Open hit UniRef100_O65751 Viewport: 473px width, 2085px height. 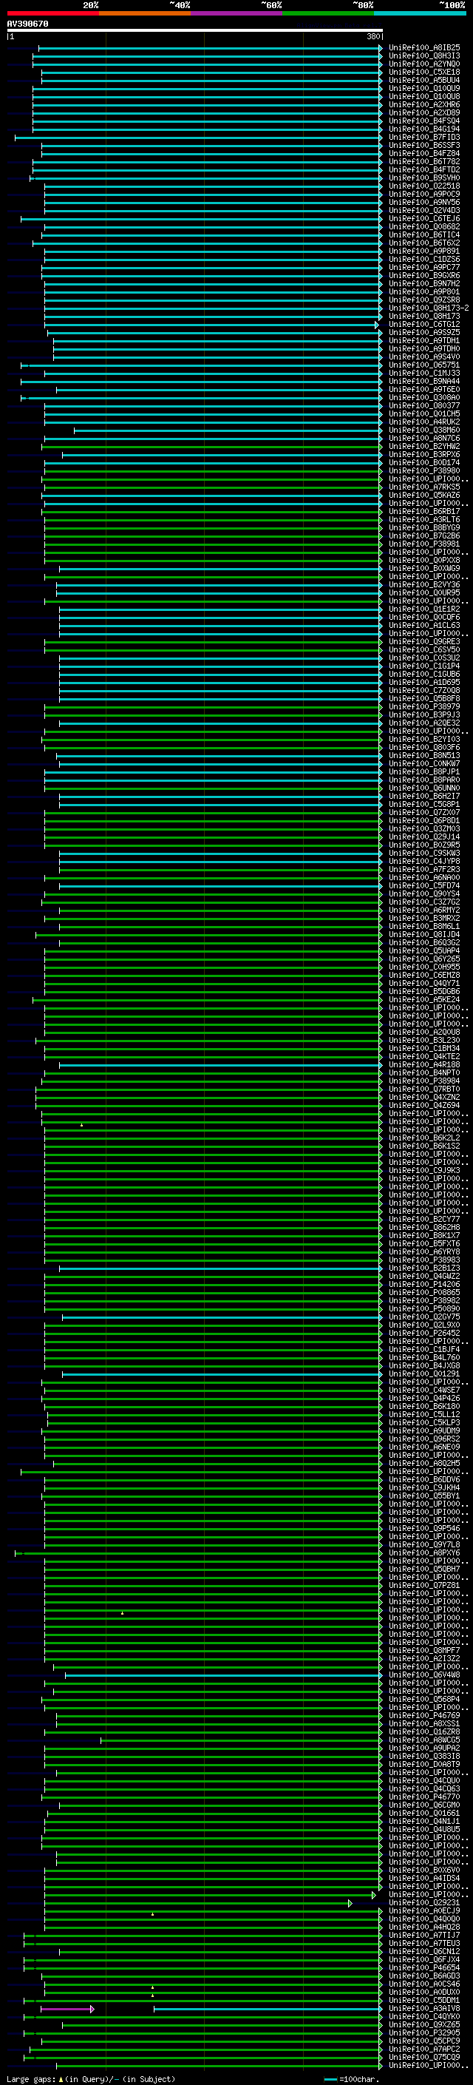point(424,365)
